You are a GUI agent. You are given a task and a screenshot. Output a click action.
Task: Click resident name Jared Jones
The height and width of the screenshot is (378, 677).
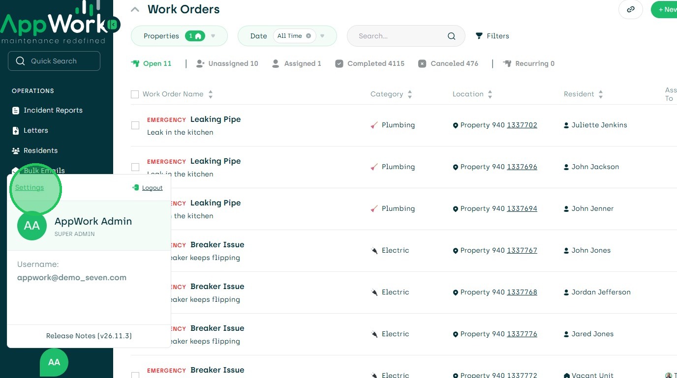(592, 334)
